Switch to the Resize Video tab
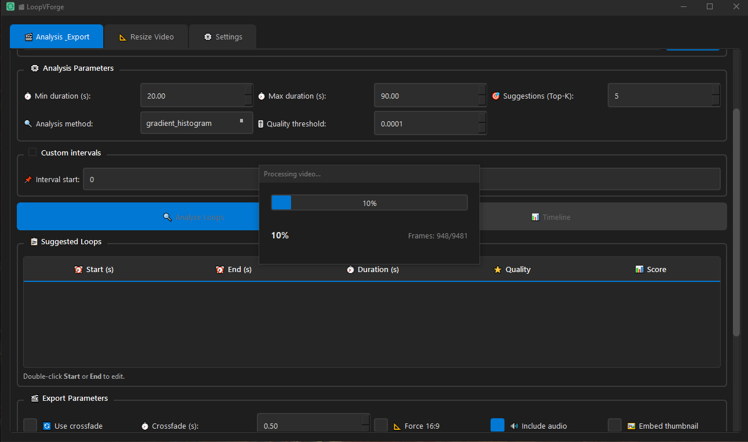This screenshot has width=748, height=442. coord(146,37)
